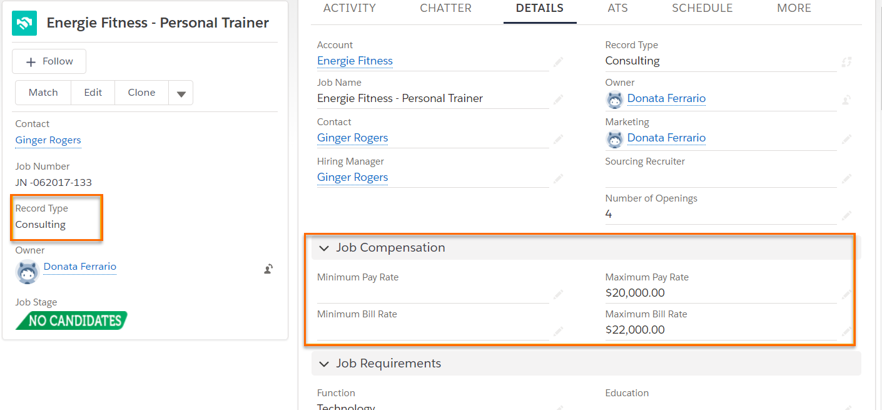Click the Sourcing Recruiter label
882x410 pixels.
pyautogui.click(x=645, y=161)
